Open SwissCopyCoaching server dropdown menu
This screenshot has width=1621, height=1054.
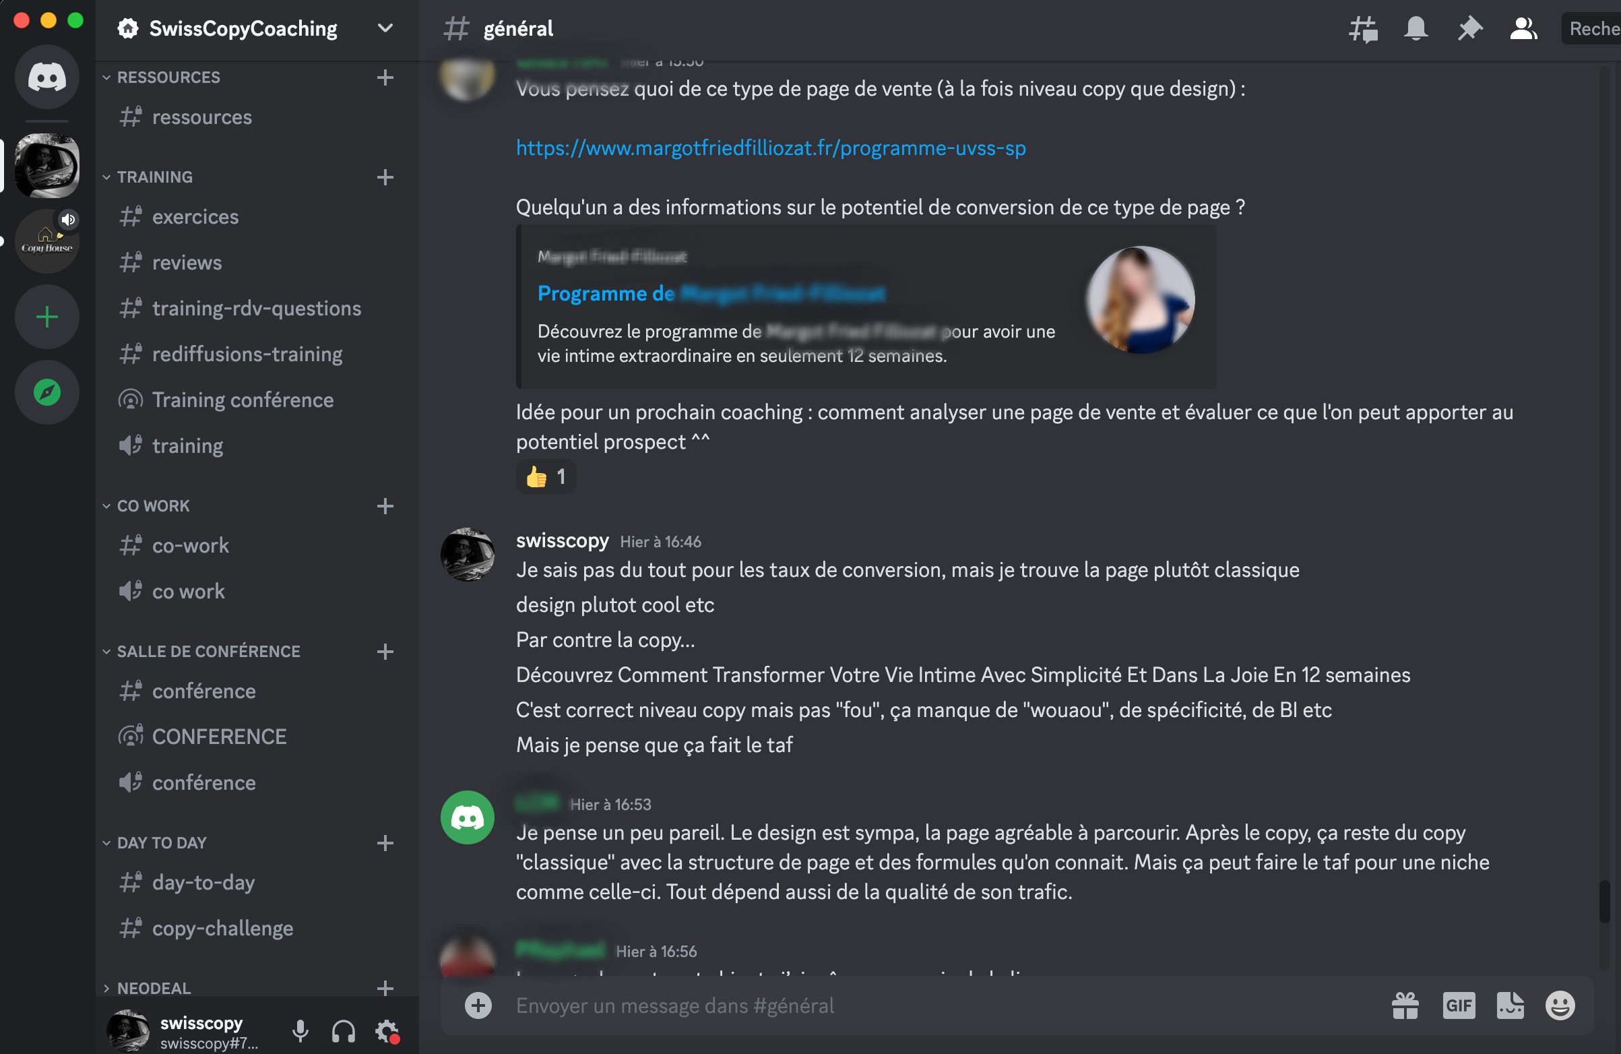point(385,28)
